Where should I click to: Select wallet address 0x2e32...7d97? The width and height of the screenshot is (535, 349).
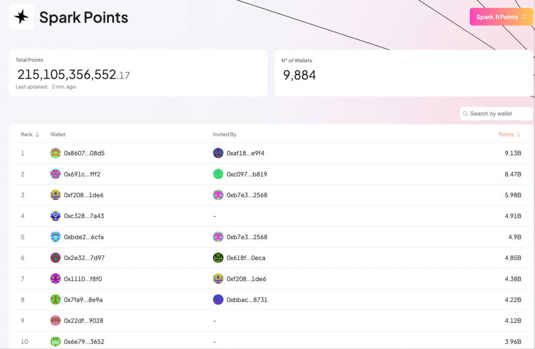click(x=84, y=258)
